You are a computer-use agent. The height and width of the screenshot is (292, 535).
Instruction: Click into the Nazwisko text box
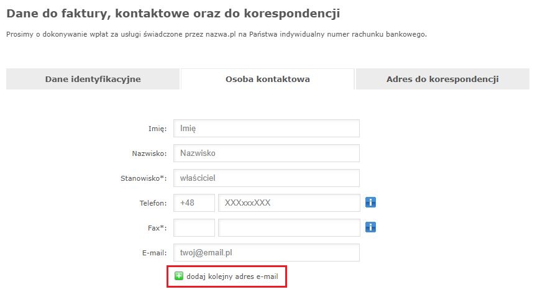267,153
